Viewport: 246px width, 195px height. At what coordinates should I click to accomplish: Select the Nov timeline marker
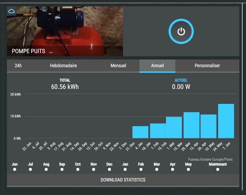pos(94,169)
